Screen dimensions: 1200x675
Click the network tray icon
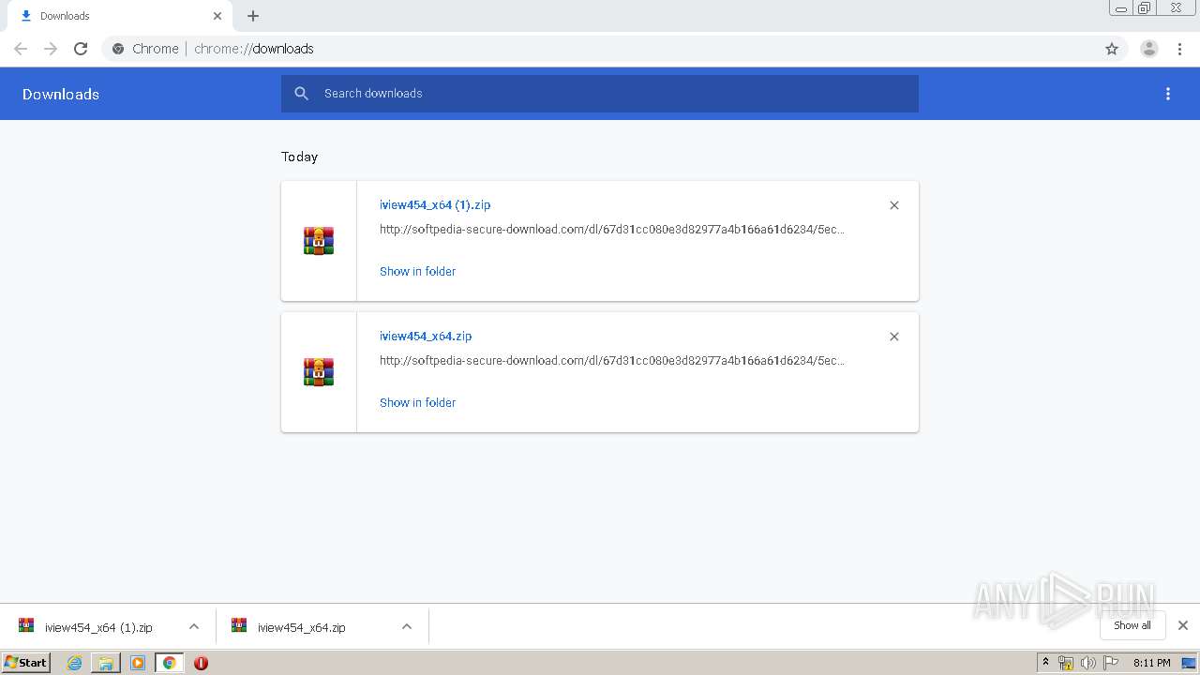point(1066,663)
